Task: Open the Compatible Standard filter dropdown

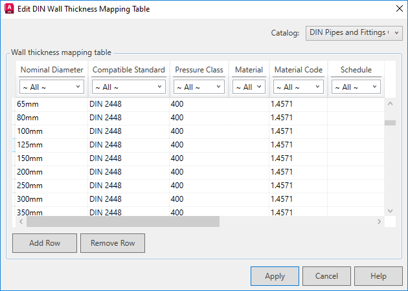Action: pos(128,87)
